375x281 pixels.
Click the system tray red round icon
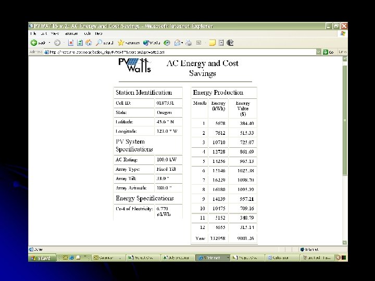pyautogui.click(x=338, y=258)
